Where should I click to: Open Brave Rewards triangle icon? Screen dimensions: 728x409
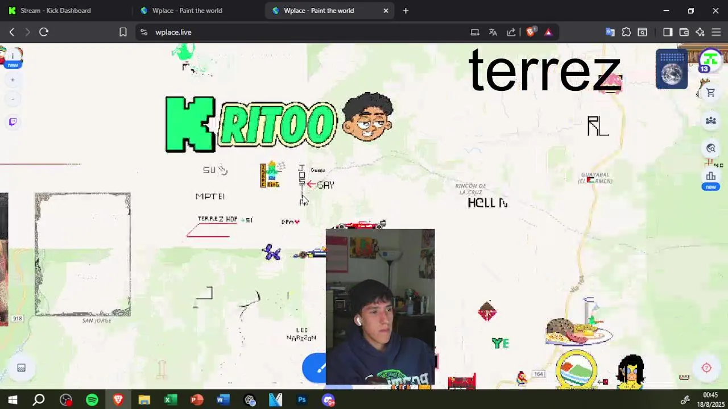(548, 32)
